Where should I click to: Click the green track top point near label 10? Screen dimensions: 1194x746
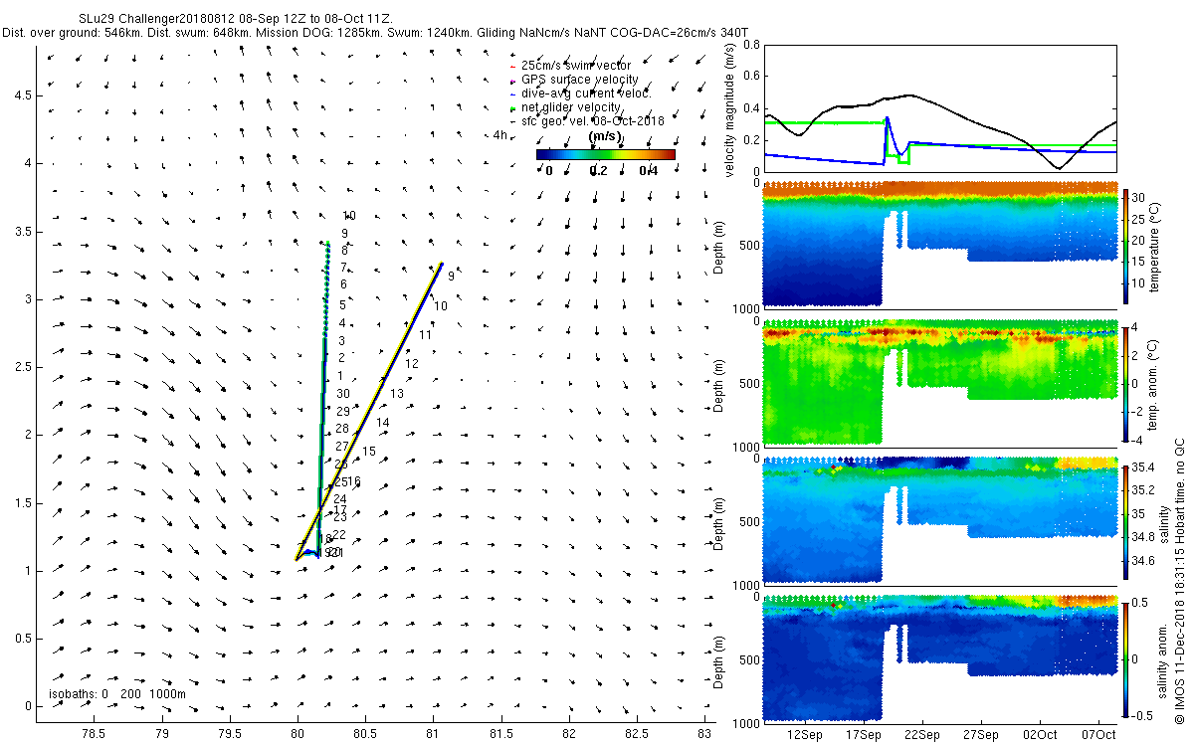pos(328,242)
